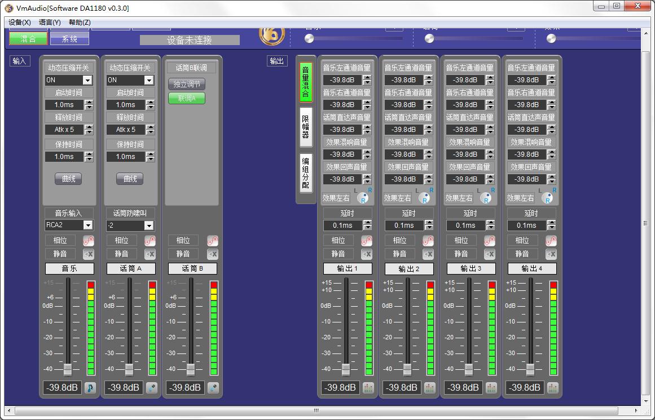Switch to the 限幅器 vertical tab
The width and height of the screenshot is (655, 420).
point(305,127)
